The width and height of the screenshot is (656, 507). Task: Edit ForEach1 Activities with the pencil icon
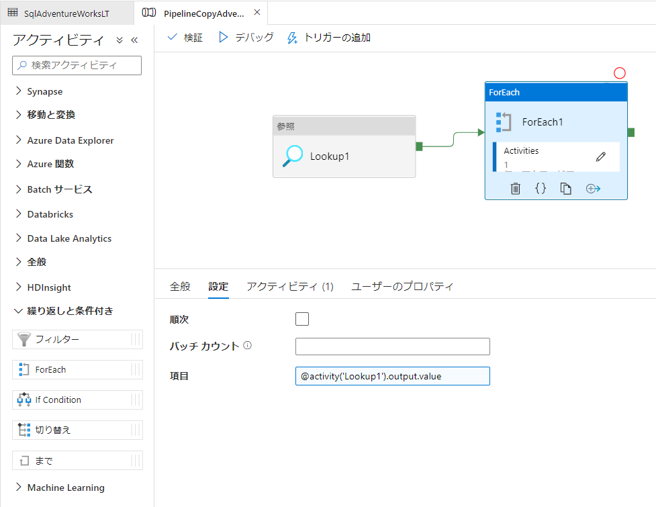pos(601,157)
